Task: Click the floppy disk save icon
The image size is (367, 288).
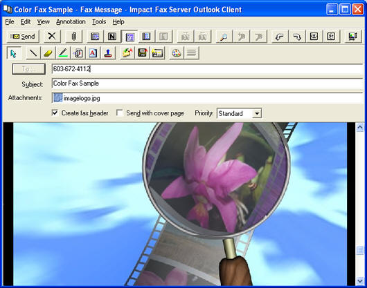Action: click(143, 53)
